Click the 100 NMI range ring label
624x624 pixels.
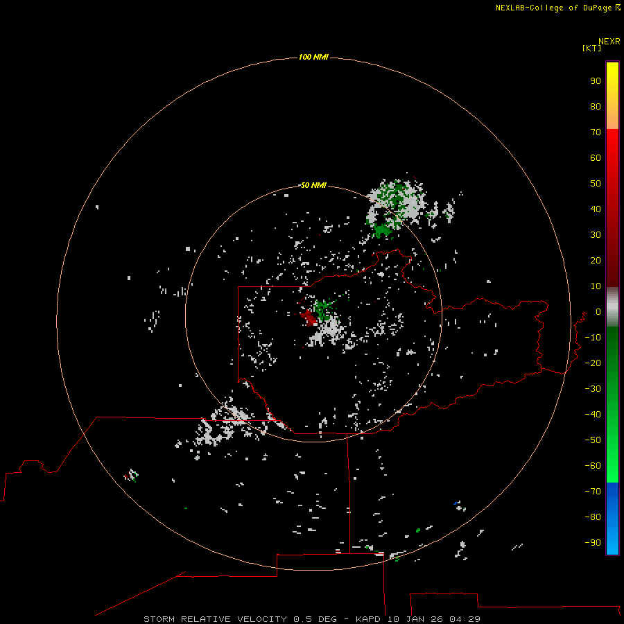coord(313,57)
